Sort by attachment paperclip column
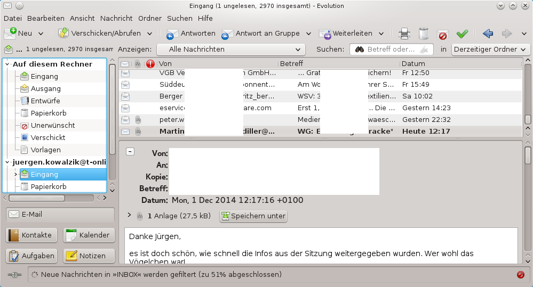The width and height of the screenshot is (533, 287). [x=138, y=64]
